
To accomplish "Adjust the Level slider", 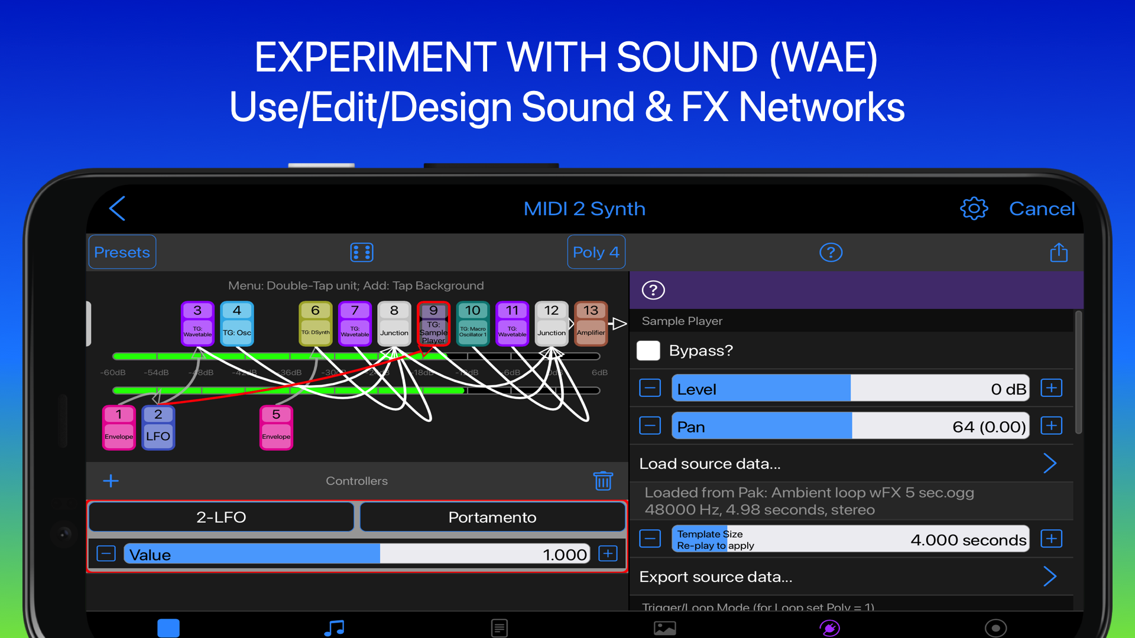I will (x=849, y=388).
